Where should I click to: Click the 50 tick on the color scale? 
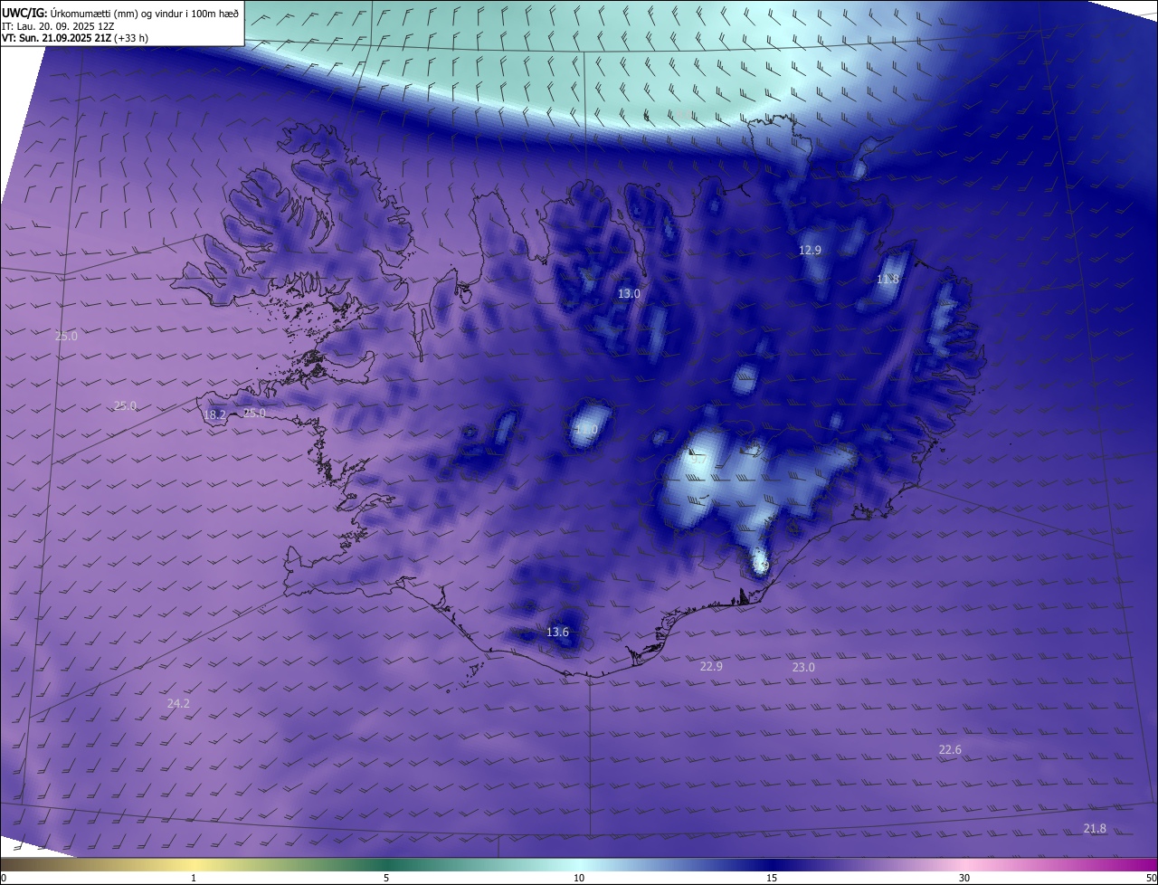(x=1152, y=878)
